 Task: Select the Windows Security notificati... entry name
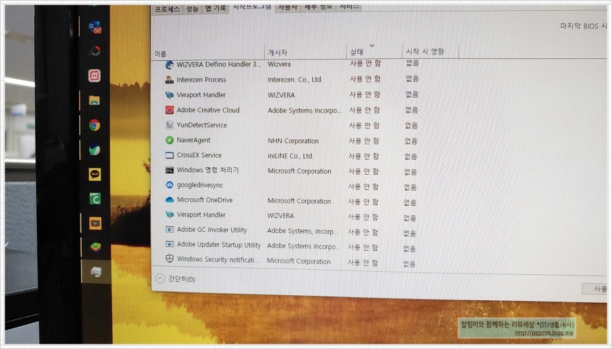click(218, 259)
